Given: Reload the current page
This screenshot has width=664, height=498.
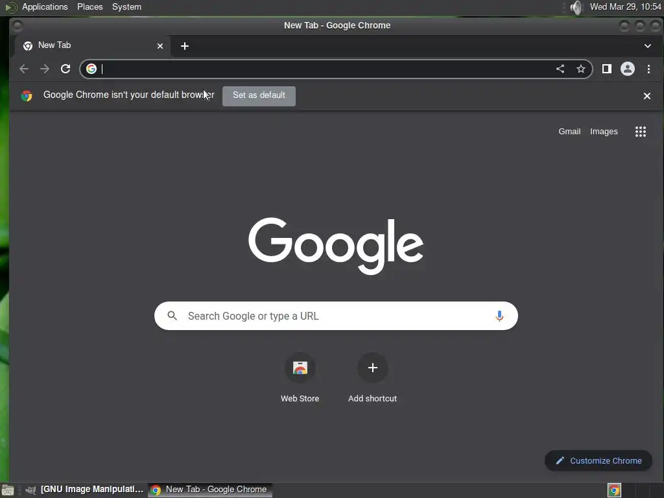Looking at the screenshot, I should pos(65,69).
